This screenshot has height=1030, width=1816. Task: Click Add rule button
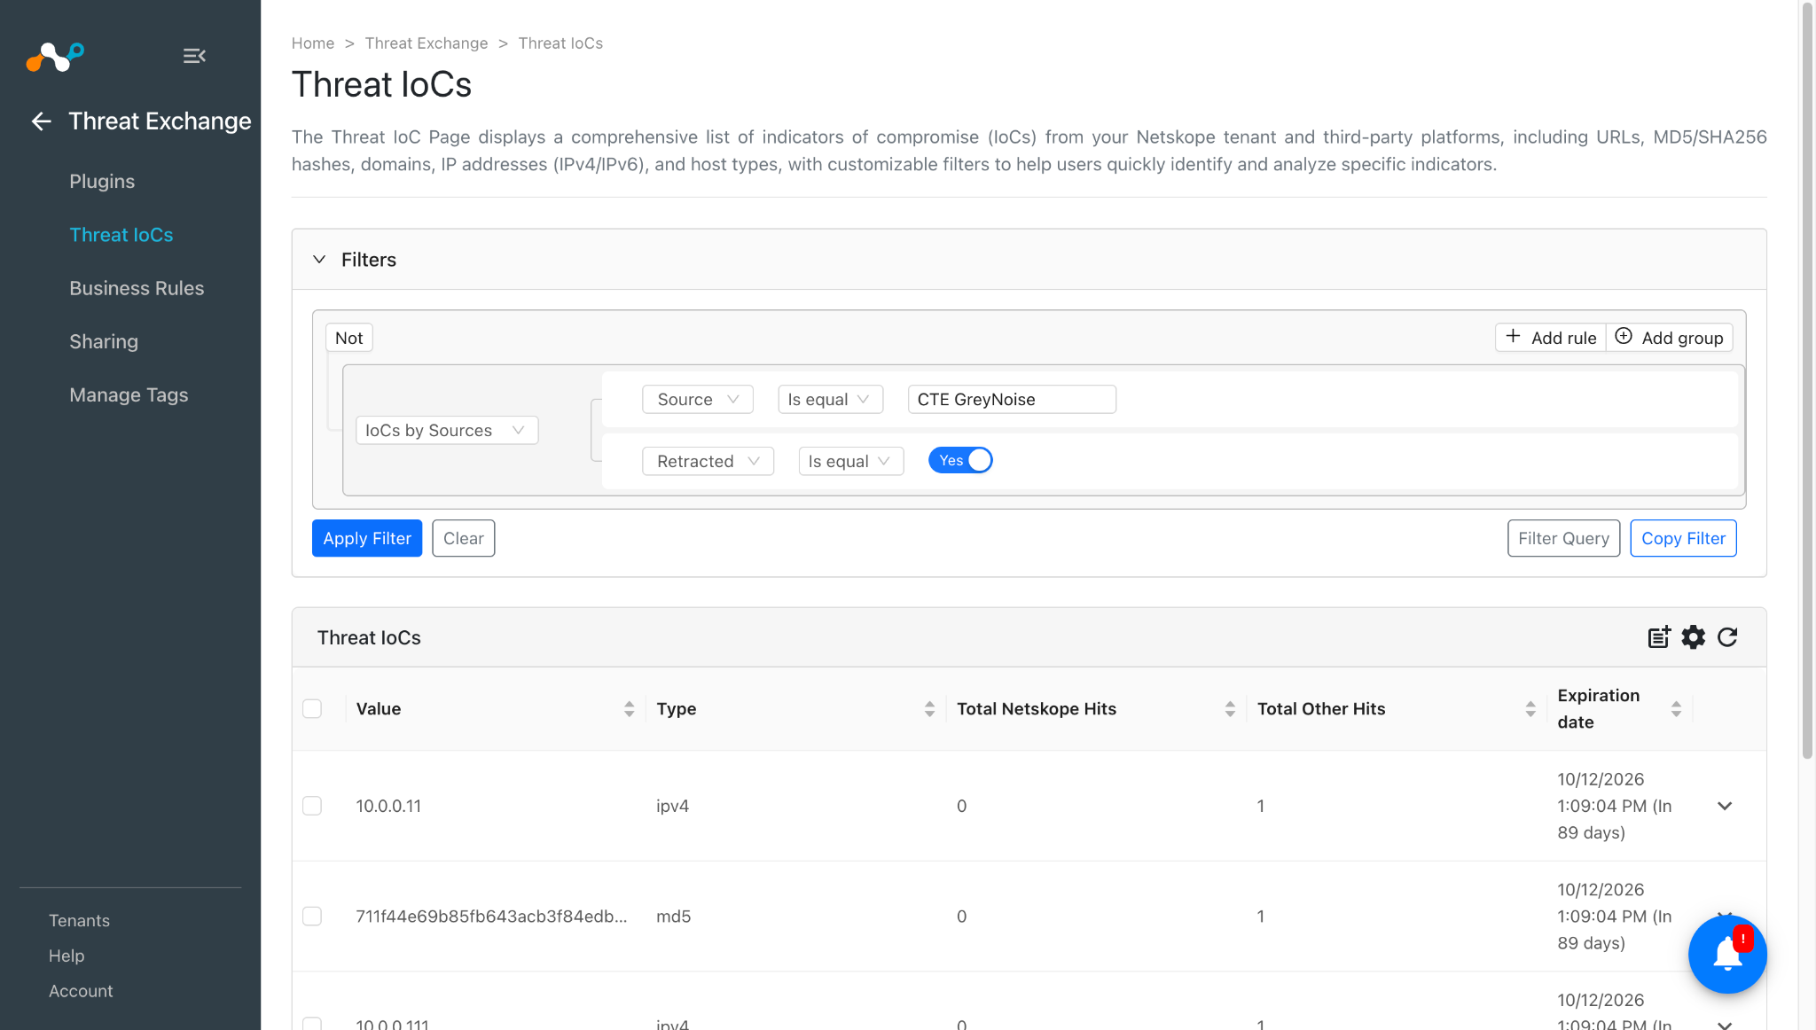coord(1550,338)
